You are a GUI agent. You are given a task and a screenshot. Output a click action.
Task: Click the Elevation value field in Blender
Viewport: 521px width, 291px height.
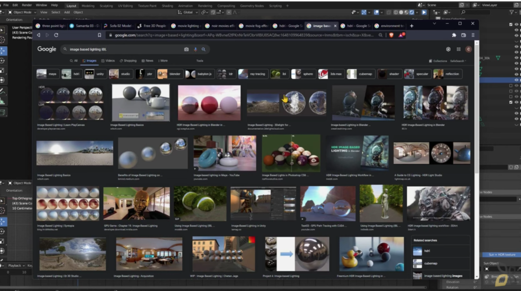click(462, 282)
